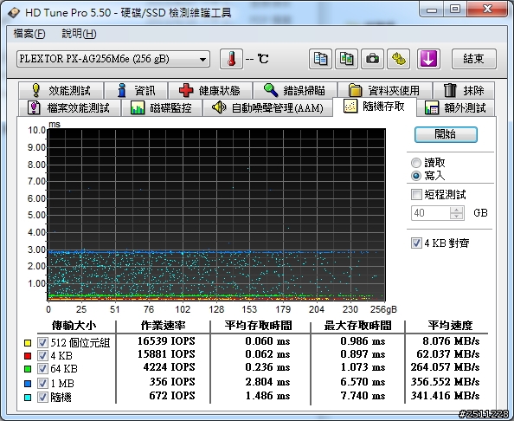Minimize the HD Tune Pro window
Viewport: 514px width, 421px height.
(432, 10)
